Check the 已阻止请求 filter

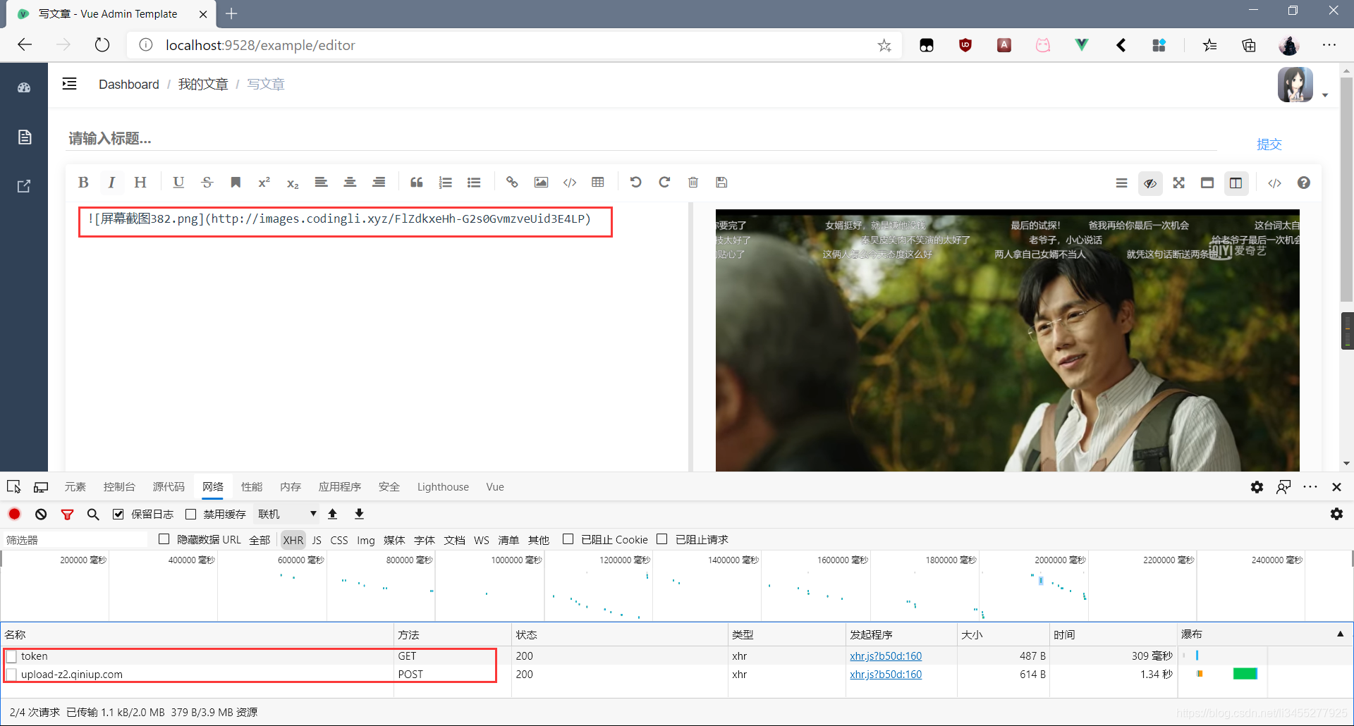(x=661, y=539)
